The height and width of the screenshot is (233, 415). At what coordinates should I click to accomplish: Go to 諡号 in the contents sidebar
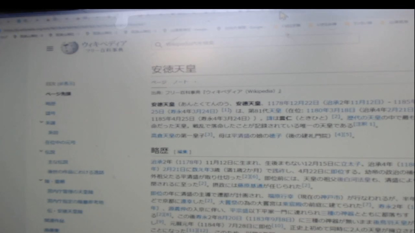(x=50, y=113)
